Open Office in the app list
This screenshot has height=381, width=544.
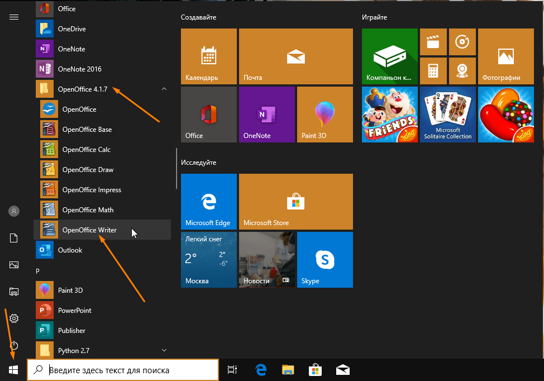(102, 9)
